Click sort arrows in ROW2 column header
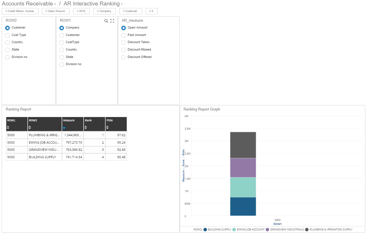The height and width of the screenshot is (235, 367). point(30,127)
